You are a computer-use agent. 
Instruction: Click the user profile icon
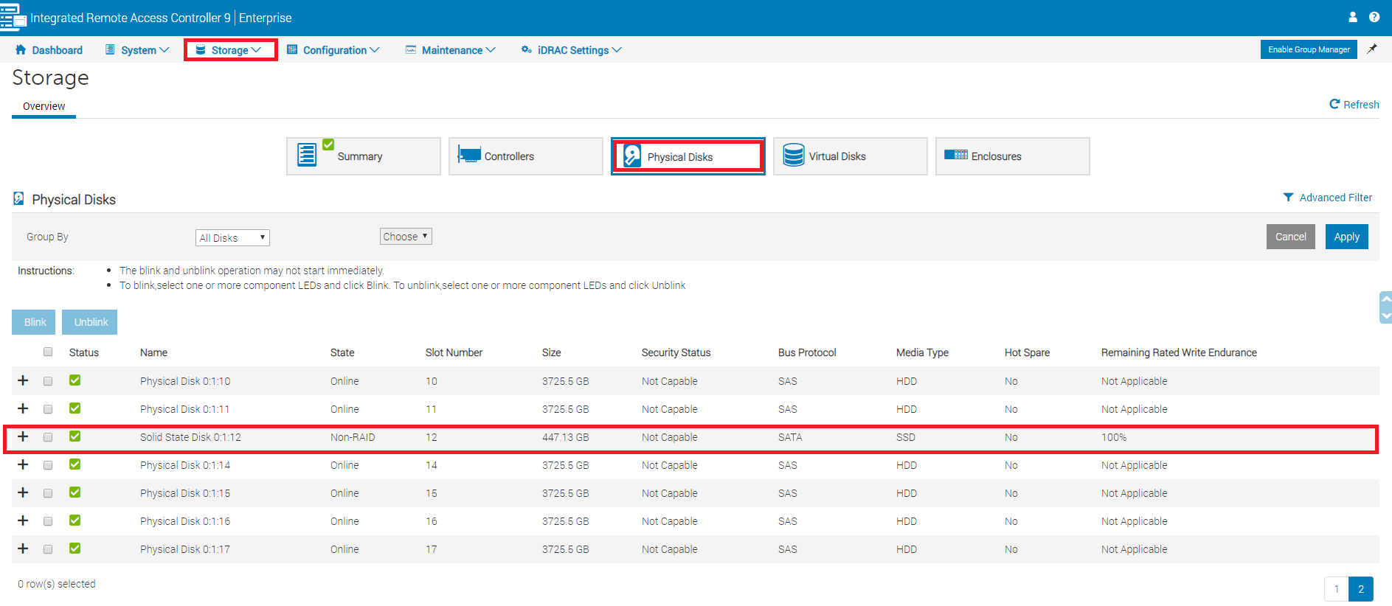click(1352, 17)
